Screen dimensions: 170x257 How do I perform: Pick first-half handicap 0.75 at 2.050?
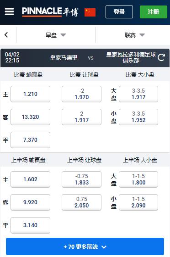click(81, 202)
